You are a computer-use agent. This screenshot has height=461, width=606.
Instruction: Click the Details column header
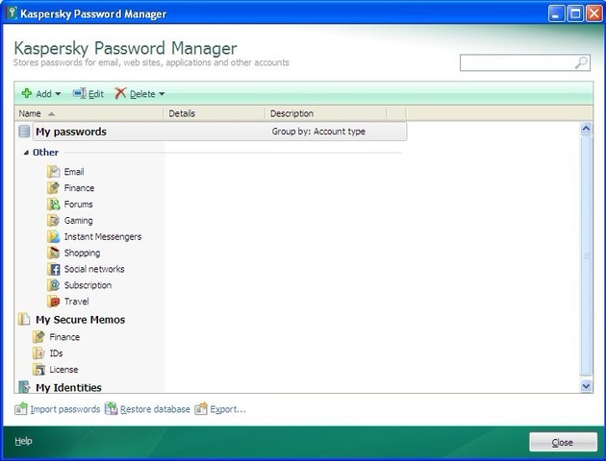pos(215,113)
